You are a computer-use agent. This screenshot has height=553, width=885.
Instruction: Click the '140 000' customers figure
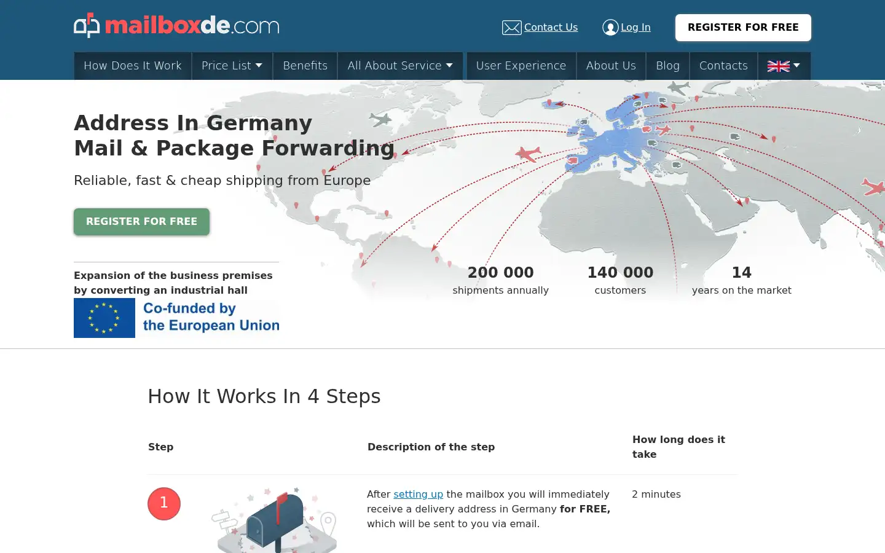[x=620, y=272]
